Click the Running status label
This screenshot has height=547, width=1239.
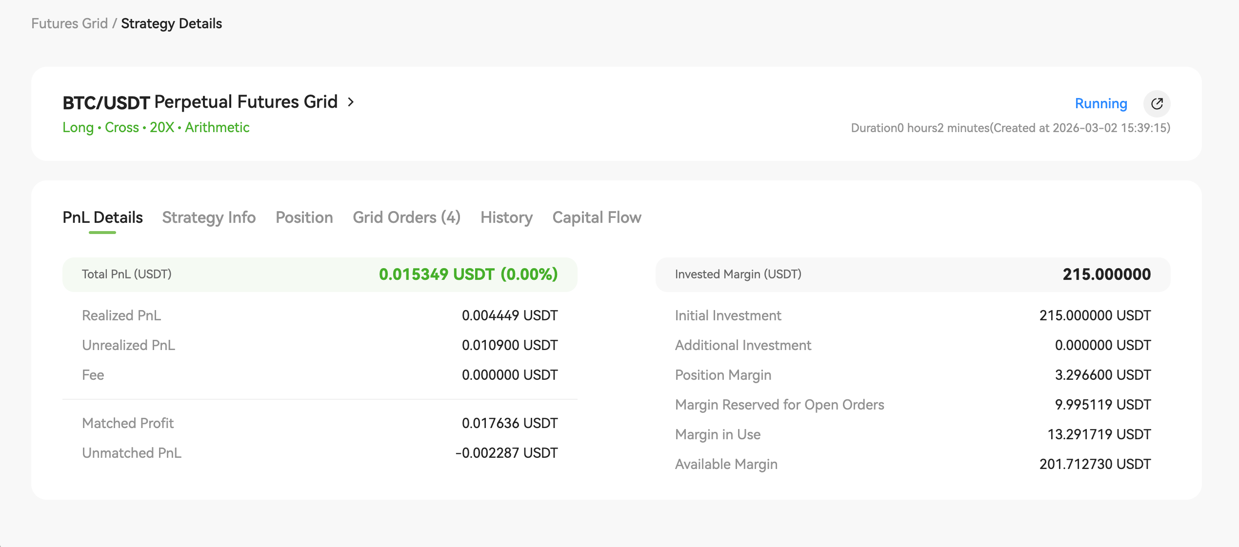coord(1101,103)
